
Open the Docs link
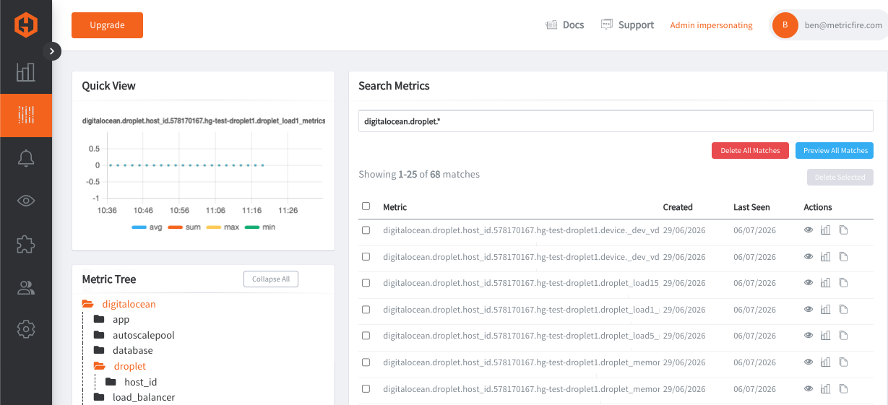click(x=573, y=25)
